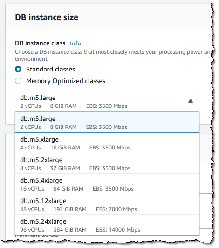Click the Memory Optimized classes label

click(66, 81)
